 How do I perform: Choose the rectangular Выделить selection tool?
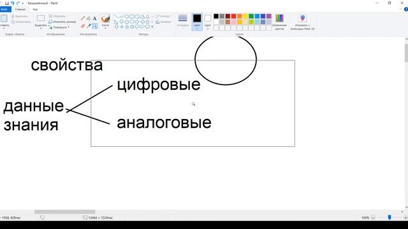(41, 18)
